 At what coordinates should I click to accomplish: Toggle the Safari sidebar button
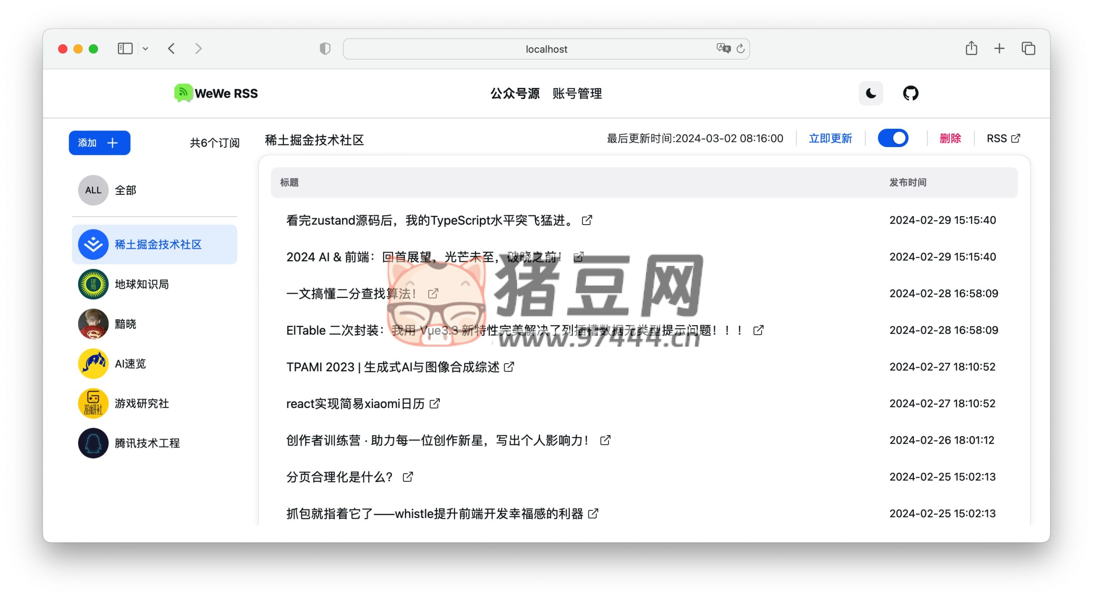click(x=125, y=49)
